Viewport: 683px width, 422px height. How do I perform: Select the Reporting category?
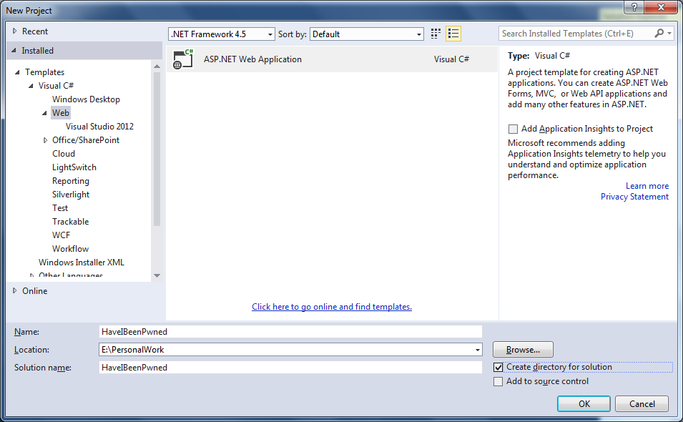pyautogui.click(x=71, y=181)
